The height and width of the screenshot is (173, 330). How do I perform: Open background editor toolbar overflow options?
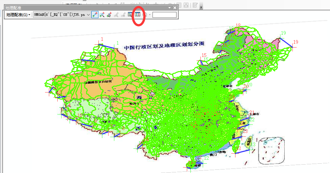201,7
